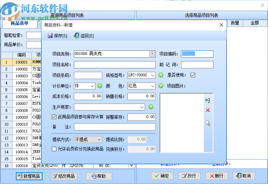
Task: Toggle the 是否使用 checkbox
Action: click(193, 75)
